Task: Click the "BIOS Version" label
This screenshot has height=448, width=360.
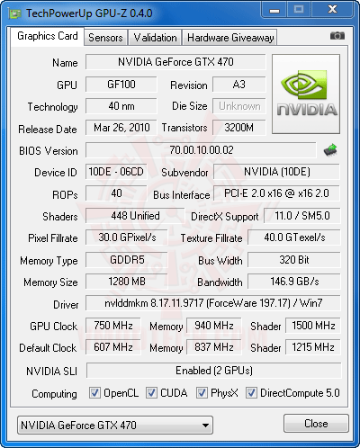Action: [49, 151]
